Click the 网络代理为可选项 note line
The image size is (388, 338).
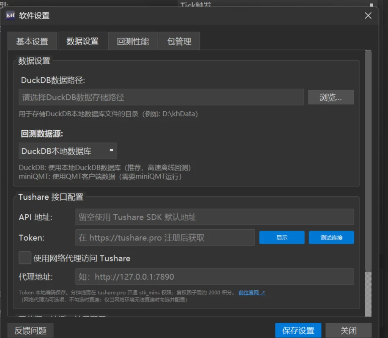click(104, 300)
